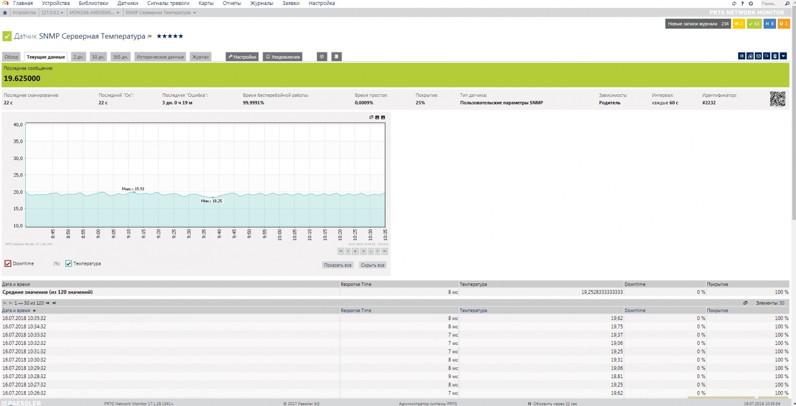Click the green 63 up sensors badge

754,23
